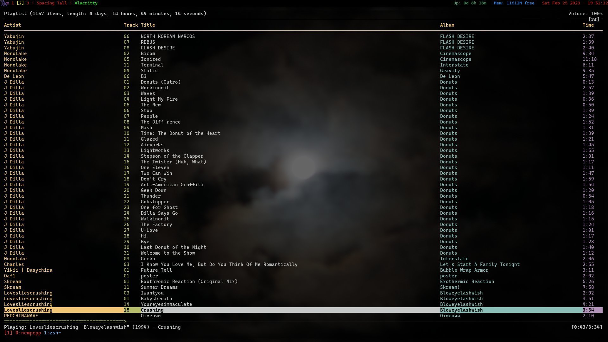This screenshot has height=342, width=608.
Task: Click the elapsed time counter [0:43/3:34]
Action: [587, 327]
